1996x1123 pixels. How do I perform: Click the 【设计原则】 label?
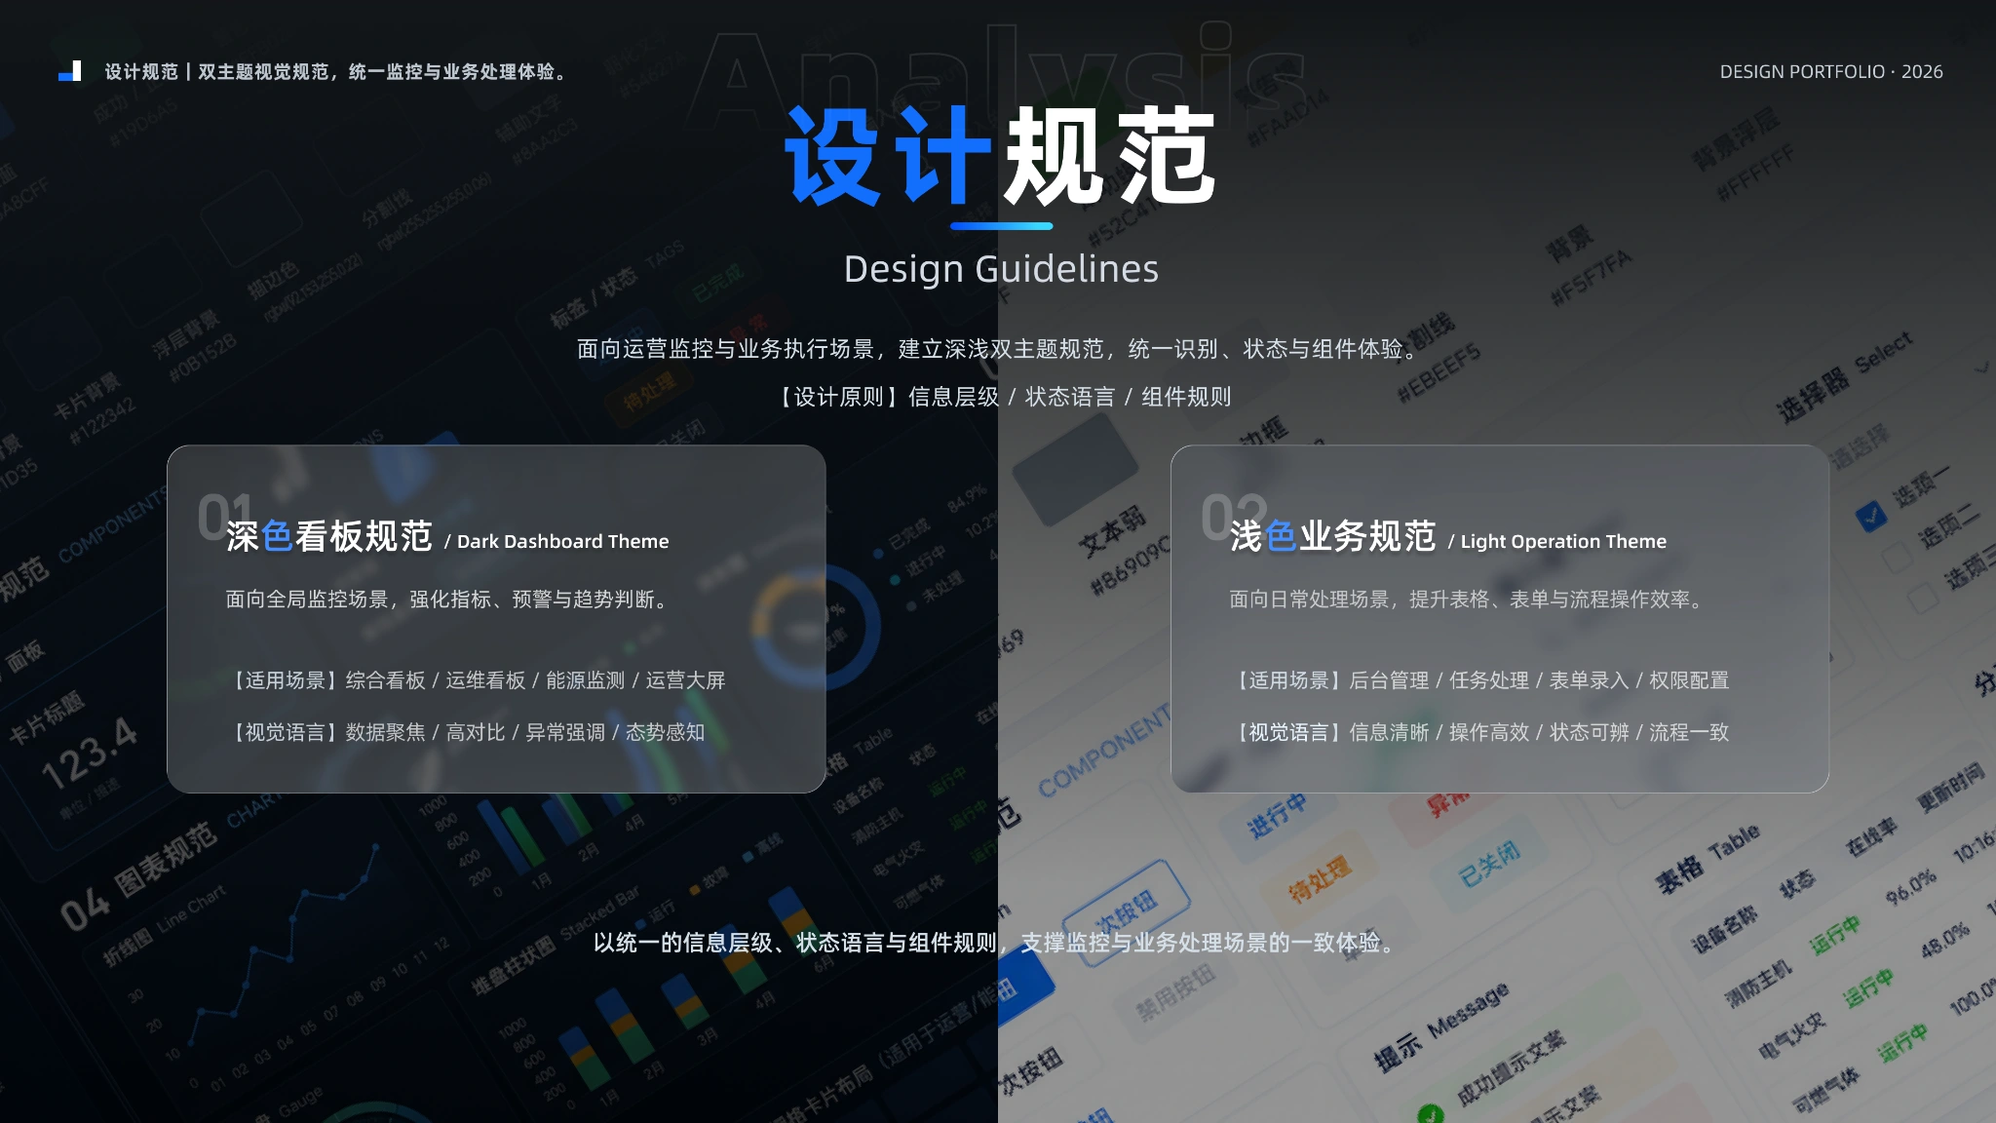coord(839,397)
